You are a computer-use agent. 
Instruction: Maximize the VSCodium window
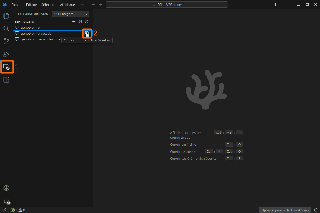pyautogui.click(x=307, y=5)
